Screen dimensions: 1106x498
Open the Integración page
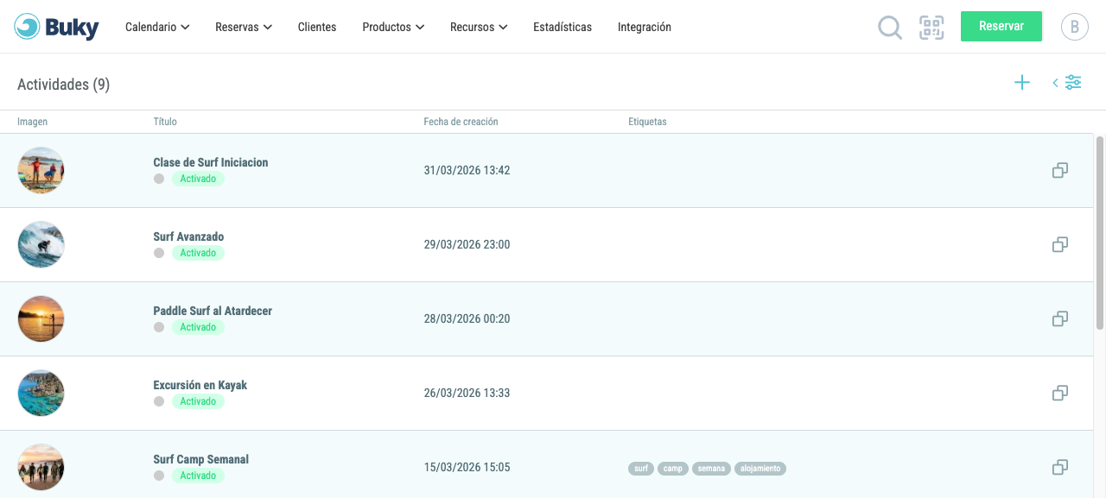pyautogui.click(x=645, y=27)
